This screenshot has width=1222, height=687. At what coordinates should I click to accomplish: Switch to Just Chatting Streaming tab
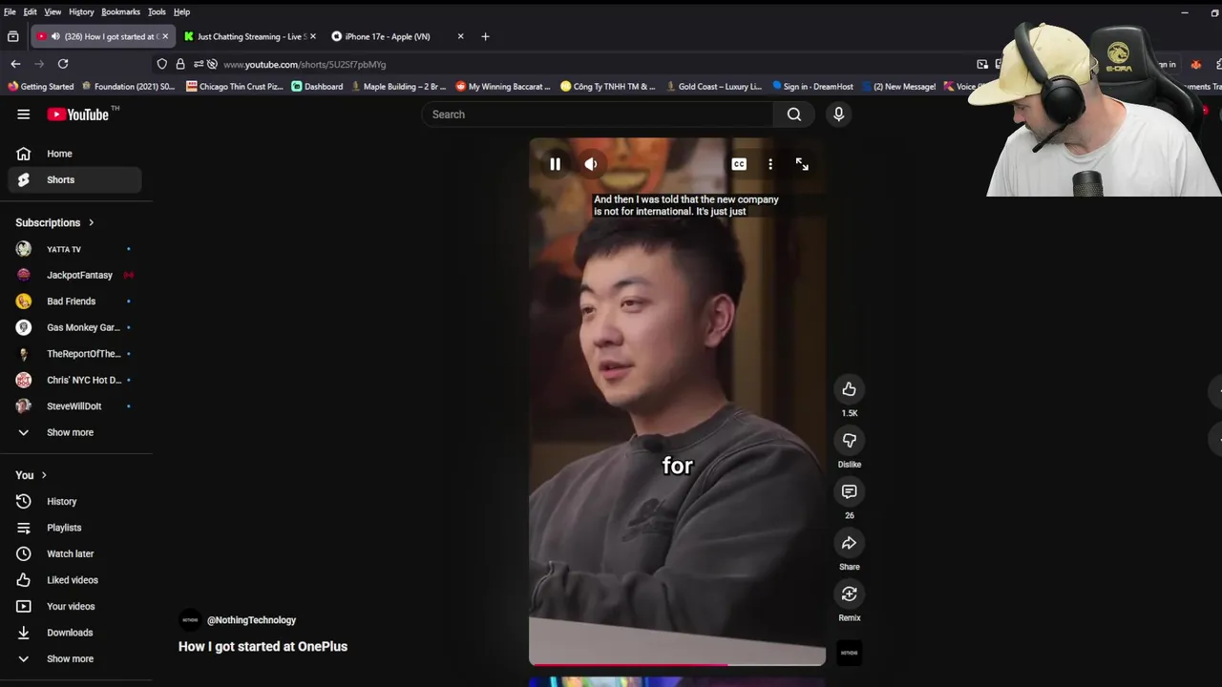[249, 36]
